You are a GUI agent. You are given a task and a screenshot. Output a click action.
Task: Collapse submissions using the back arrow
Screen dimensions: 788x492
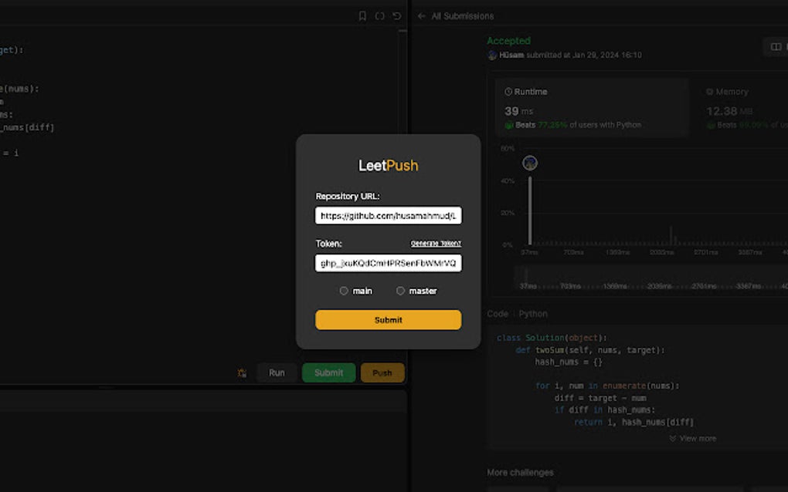click(x=420, y=15)
